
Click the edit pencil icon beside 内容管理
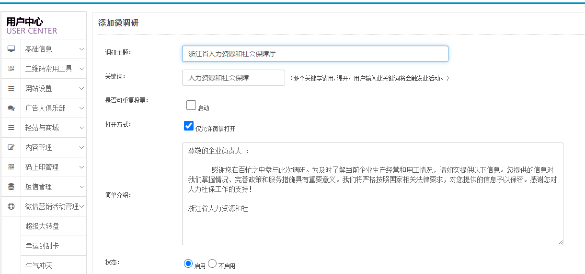(x=11, y=147)
